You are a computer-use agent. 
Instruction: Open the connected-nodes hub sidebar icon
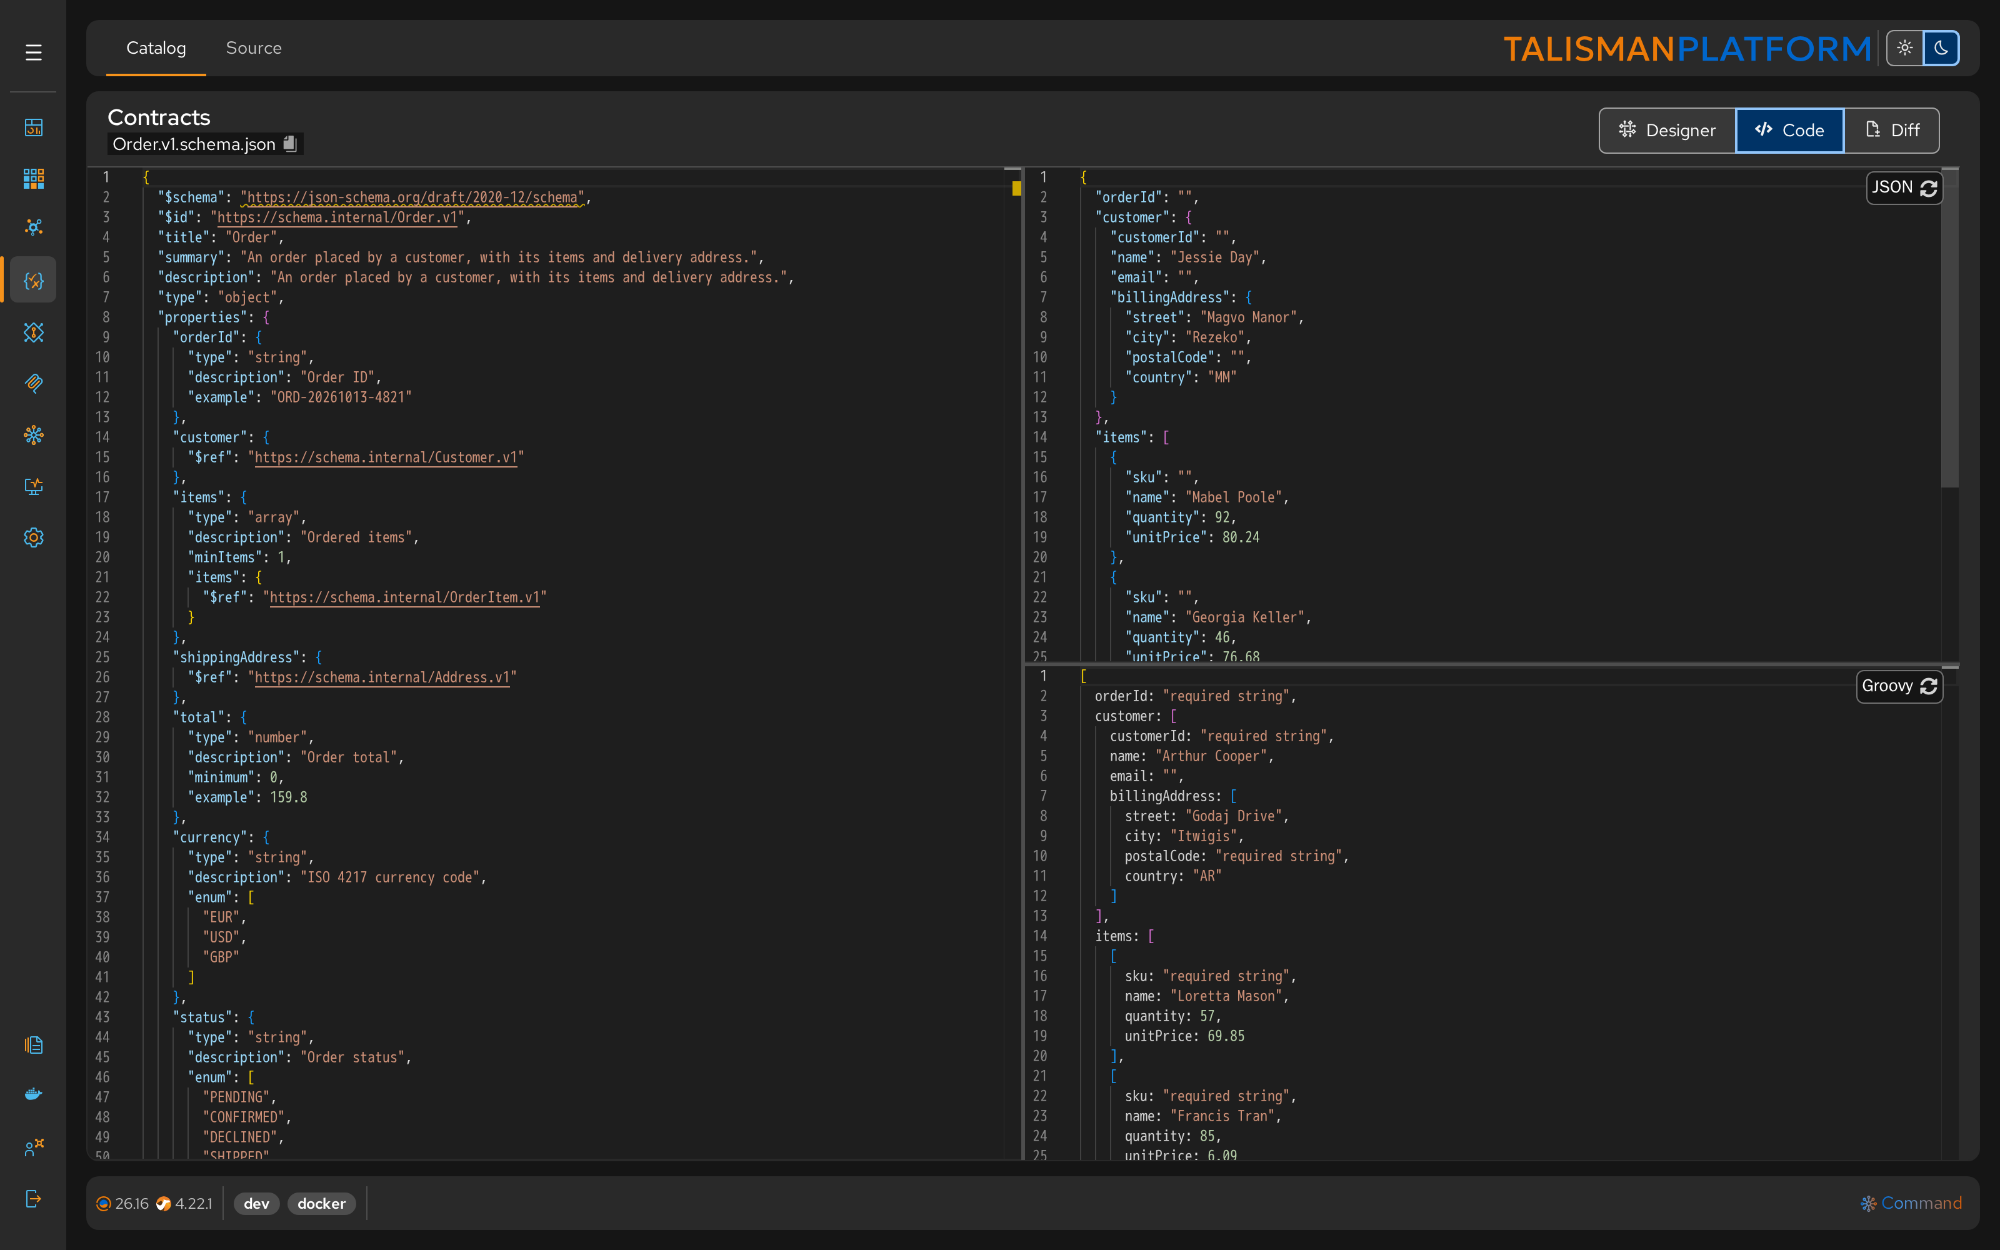(33, 227)
